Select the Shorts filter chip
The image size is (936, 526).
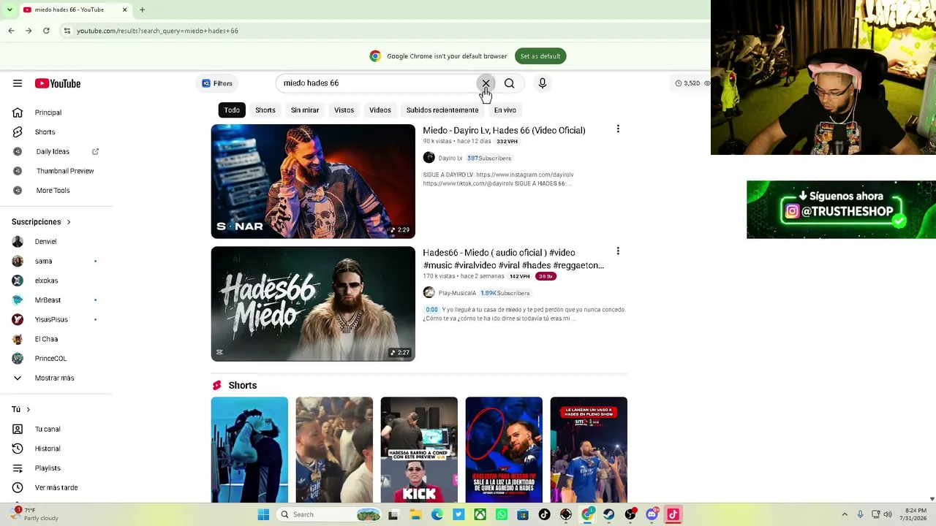click(x=265, y=110)
